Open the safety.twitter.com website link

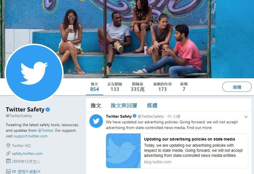click(27, 153)
